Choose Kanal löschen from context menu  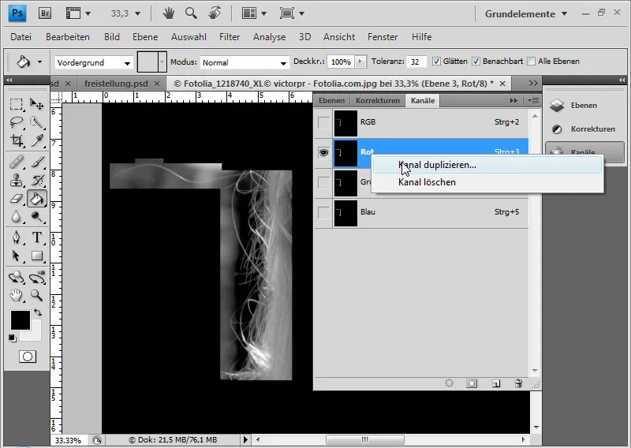pos(487,182)
